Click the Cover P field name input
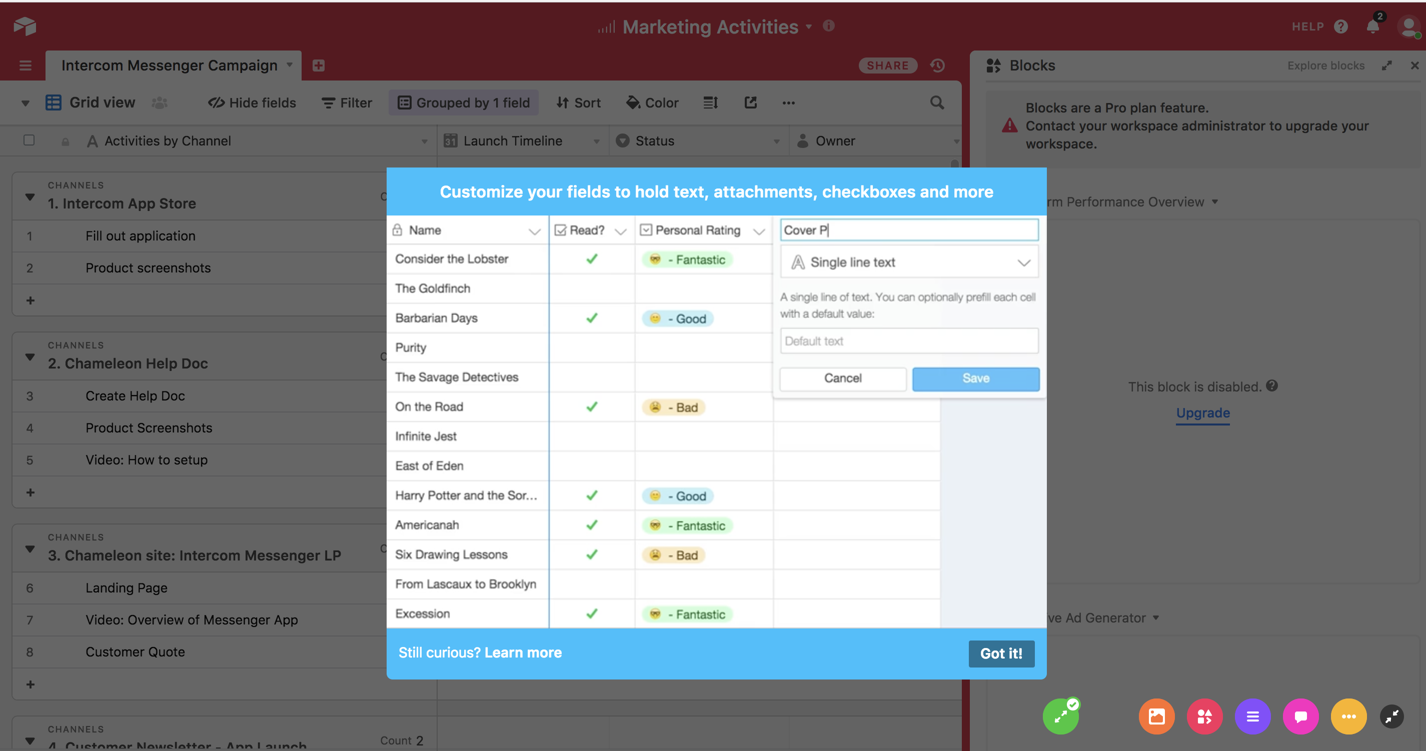The width and height of the screenshot is (1426, 751). tap(909, 230)
